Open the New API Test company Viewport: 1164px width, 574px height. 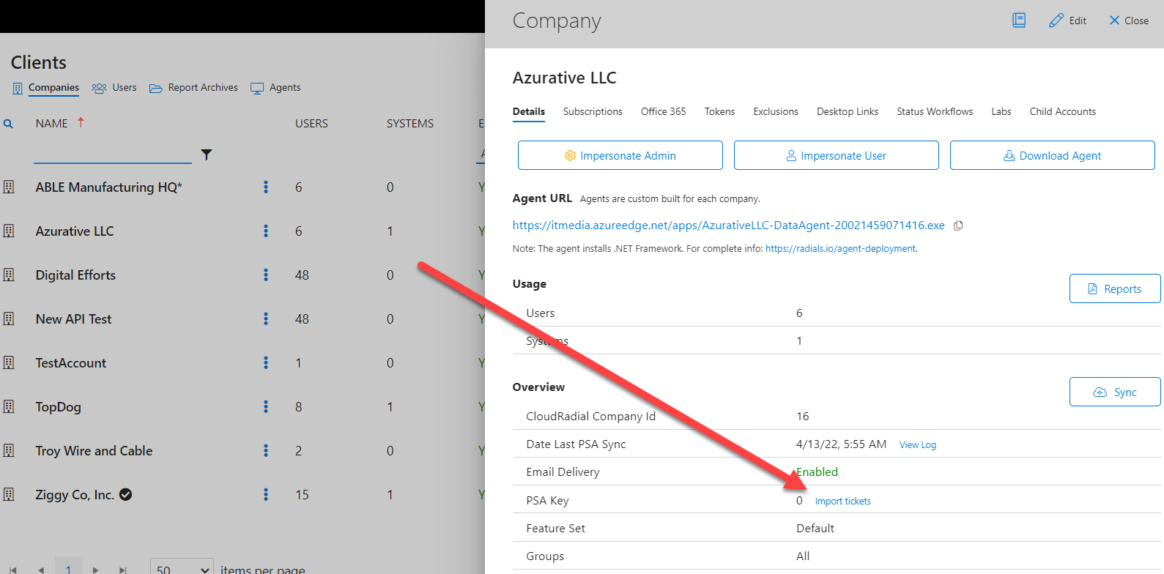pos(73,319)
